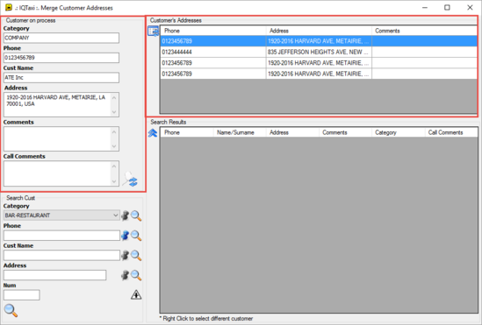Sort Customer's Addresses by Comments column header
The image size is (482, 325).
click(x=425, y=31)
